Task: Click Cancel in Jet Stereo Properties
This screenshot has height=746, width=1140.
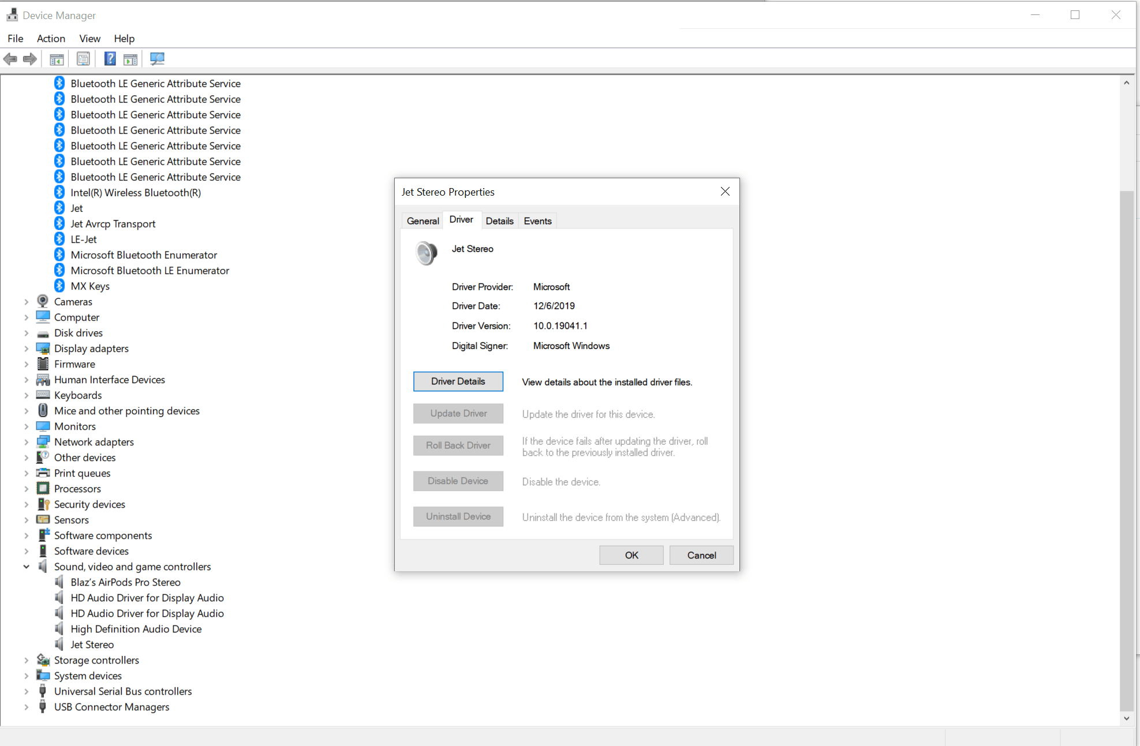Action: 701,555
